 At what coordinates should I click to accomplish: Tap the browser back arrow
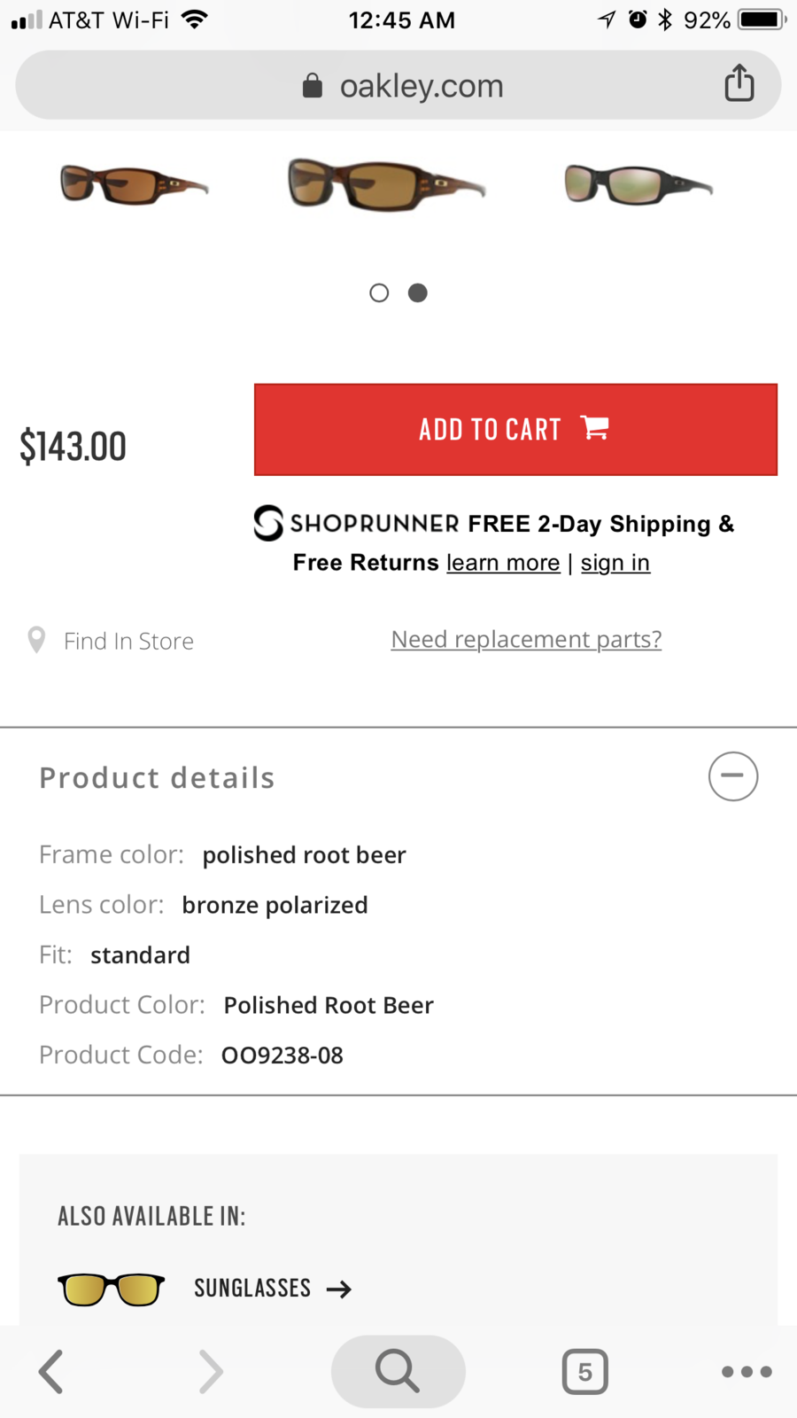click(51, 1372)
